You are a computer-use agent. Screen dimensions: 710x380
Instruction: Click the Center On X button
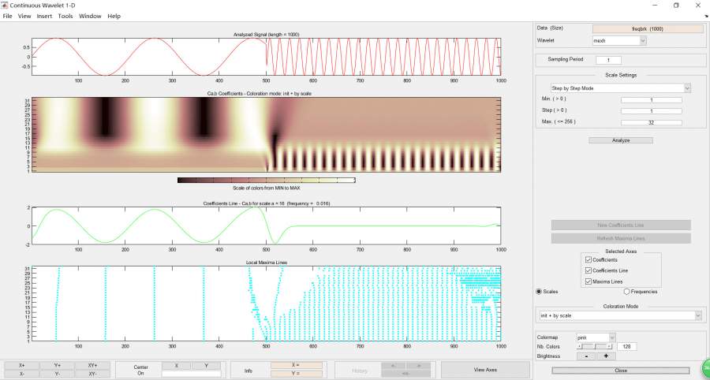pos(176,366)
